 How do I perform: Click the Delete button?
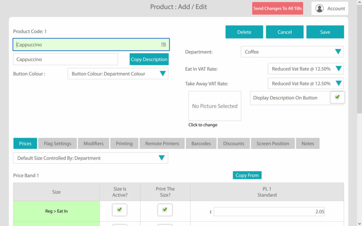[244, 32]
